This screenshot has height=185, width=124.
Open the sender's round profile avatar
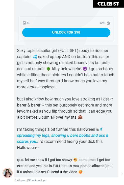tap(8, 173)
